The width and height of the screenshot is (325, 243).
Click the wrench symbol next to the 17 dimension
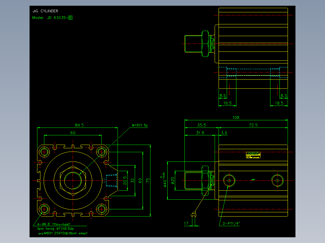click(x=194, y=214)
